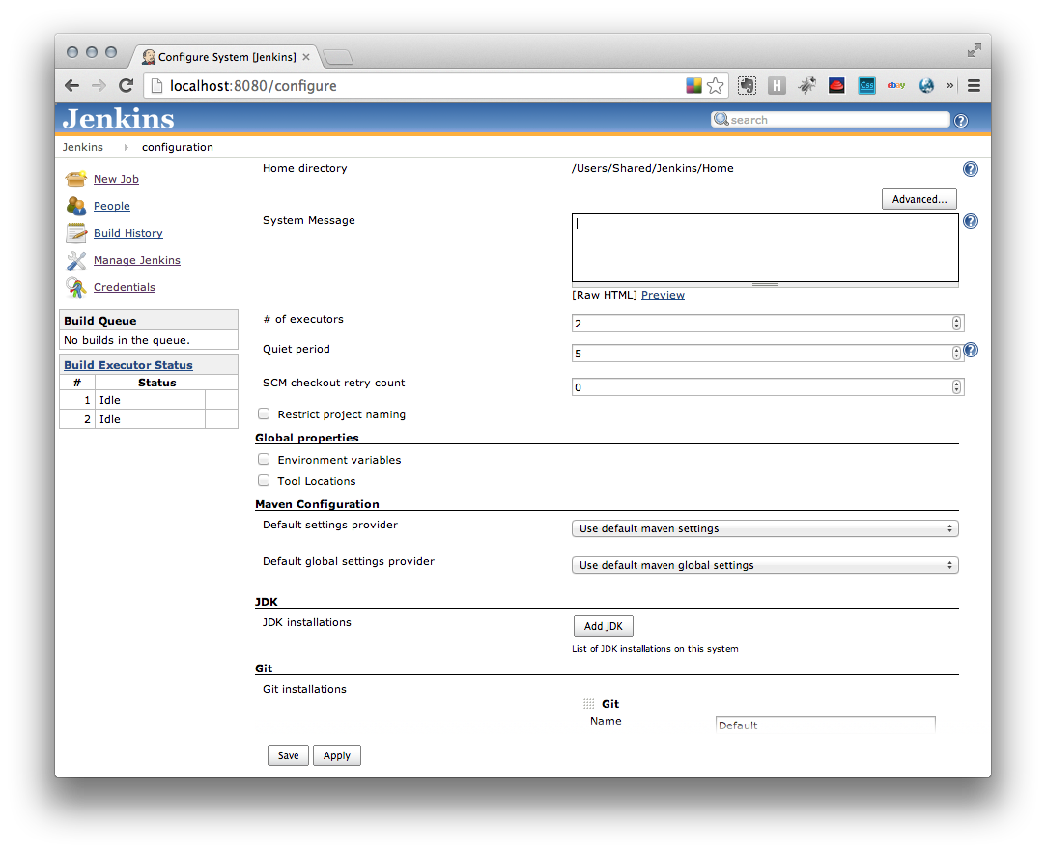The height and width of the screenshot is (853, 1046).
Task: Bookmark page with the star icon
Action: pos(715,85)
